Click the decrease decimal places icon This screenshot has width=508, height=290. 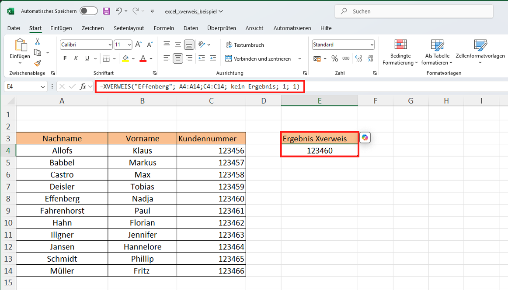coord(370,58)
